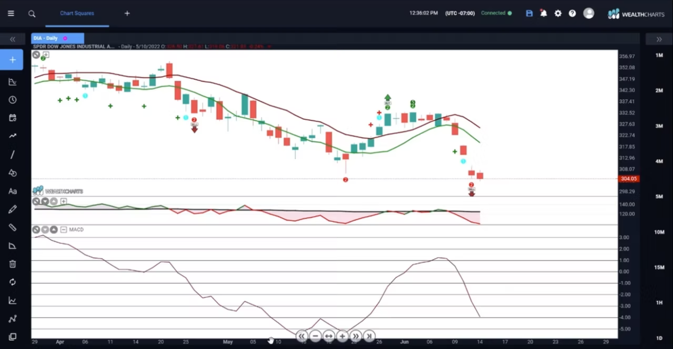
Task: Open the calendar date range tool
Action: tap(12, 118)
